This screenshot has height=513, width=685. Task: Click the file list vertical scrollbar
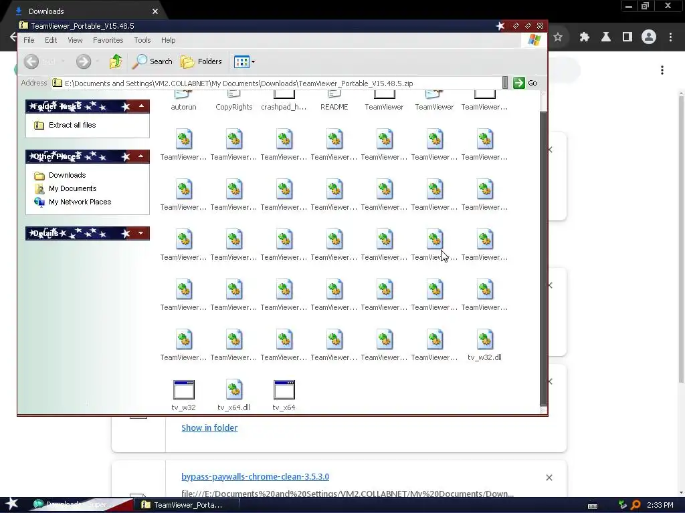(x=543, y=257)
